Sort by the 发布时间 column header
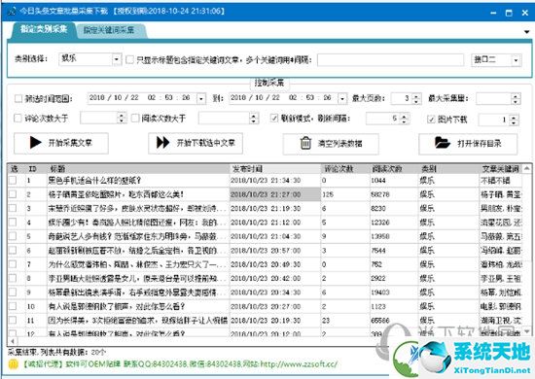 tap(275, 169)
